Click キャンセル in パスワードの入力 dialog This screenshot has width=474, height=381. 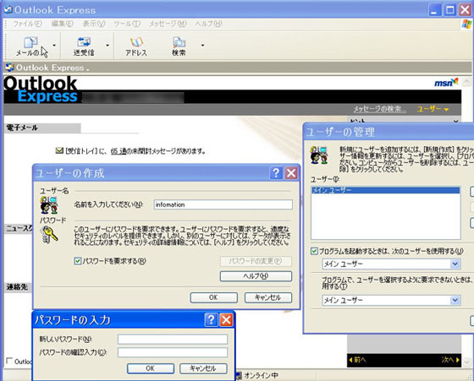click(203, 368)
